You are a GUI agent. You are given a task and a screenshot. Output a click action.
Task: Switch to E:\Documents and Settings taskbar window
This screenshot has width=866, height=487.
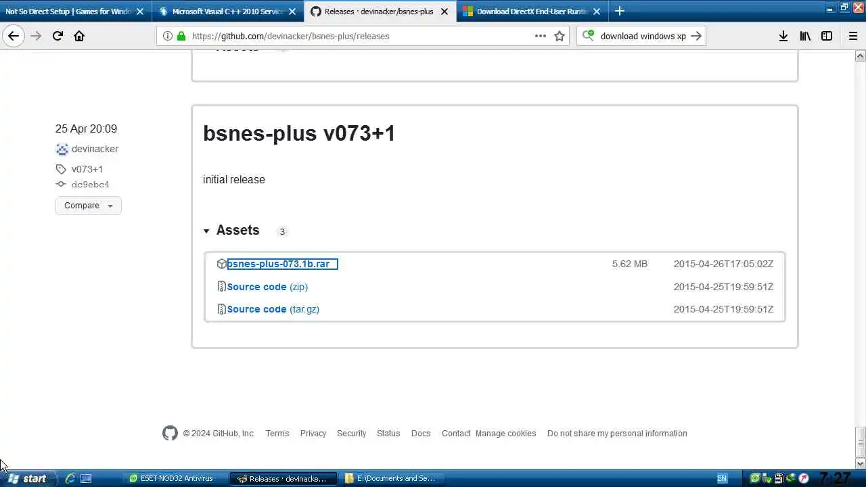point(393,478)
